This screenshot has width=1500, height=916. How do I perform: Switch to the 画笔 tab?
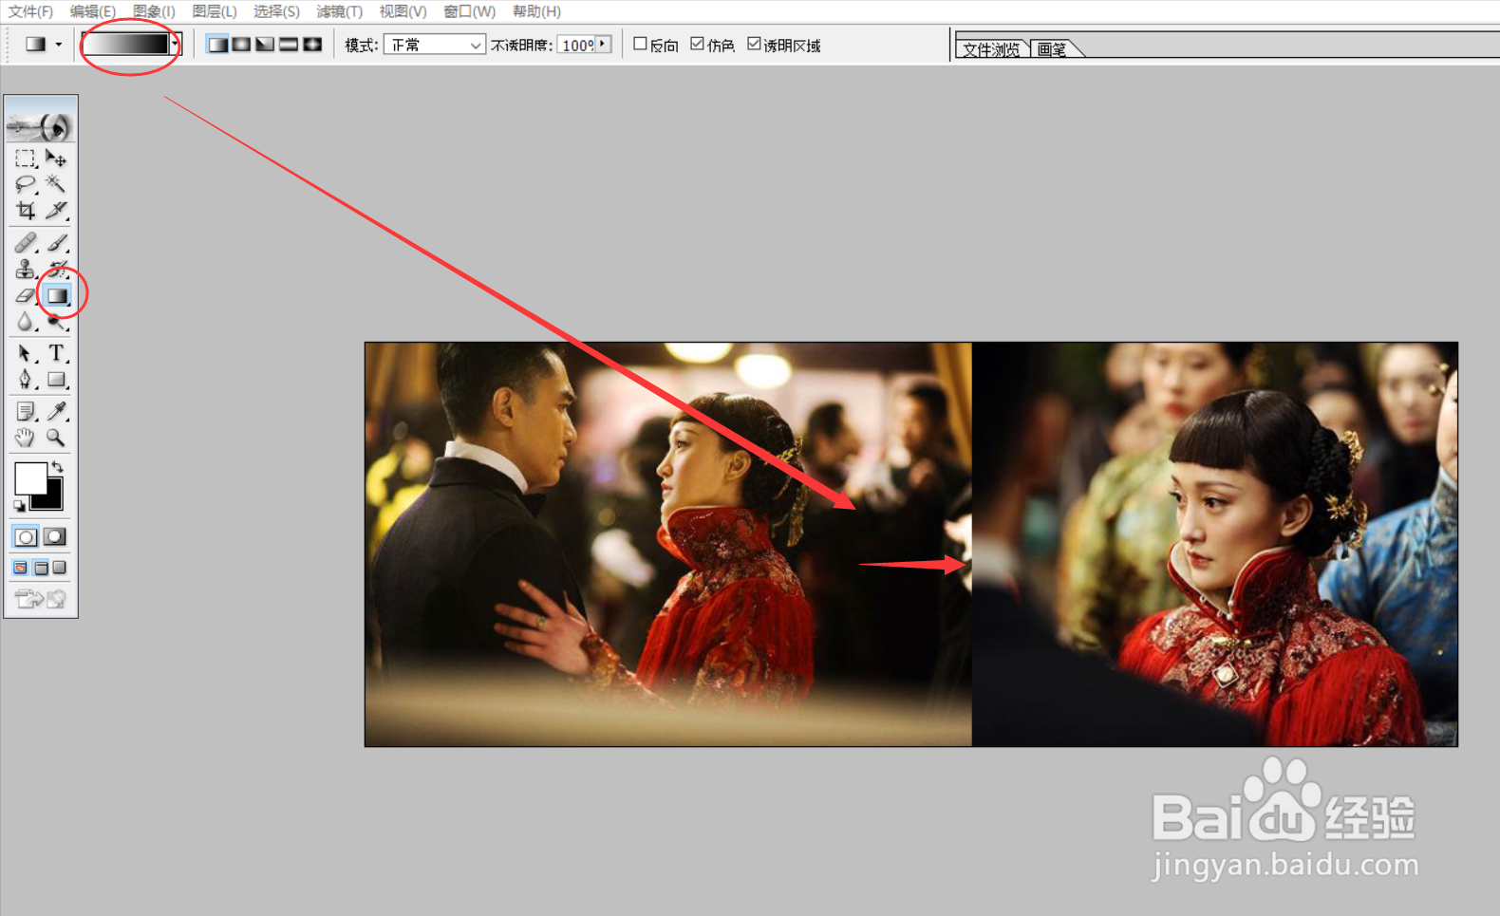pyautogui.click(x=1052, y=49)
